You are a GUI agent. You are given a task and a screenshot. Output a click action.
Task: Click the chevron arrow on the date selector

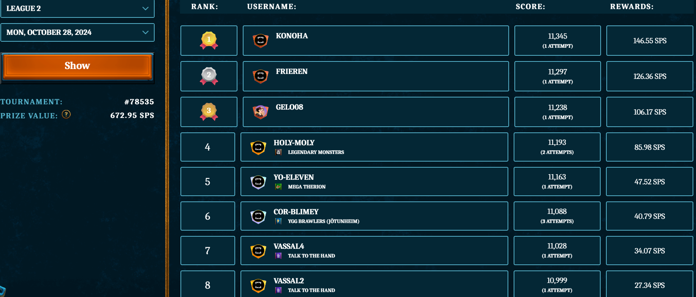point(145,32)
